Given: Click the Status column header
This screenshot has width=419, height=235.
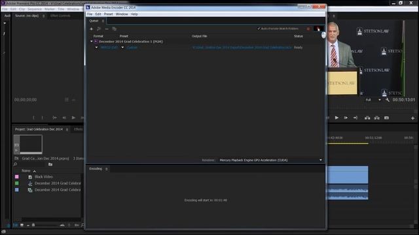Looking at the screenshot, I should point(299,36).
